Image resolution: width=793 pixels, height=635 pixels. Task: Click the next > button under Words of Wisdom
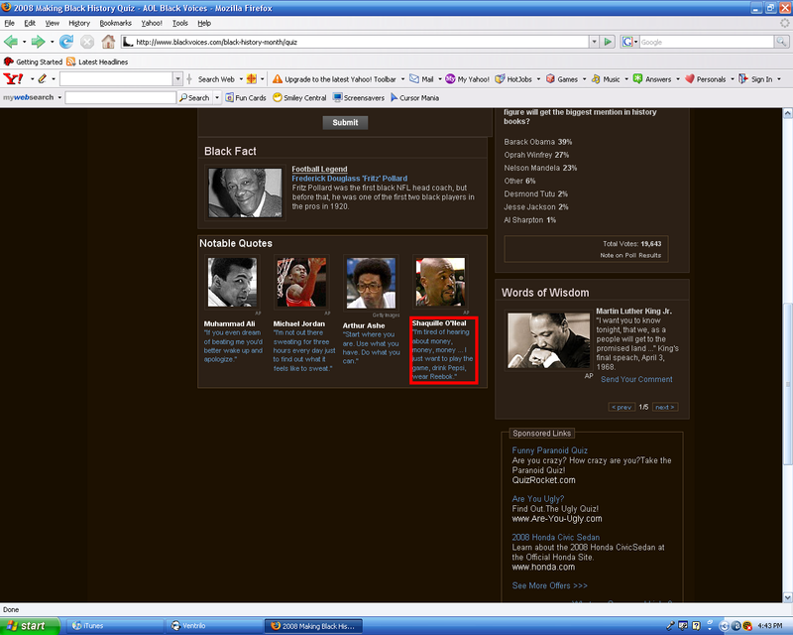[664, 407]
